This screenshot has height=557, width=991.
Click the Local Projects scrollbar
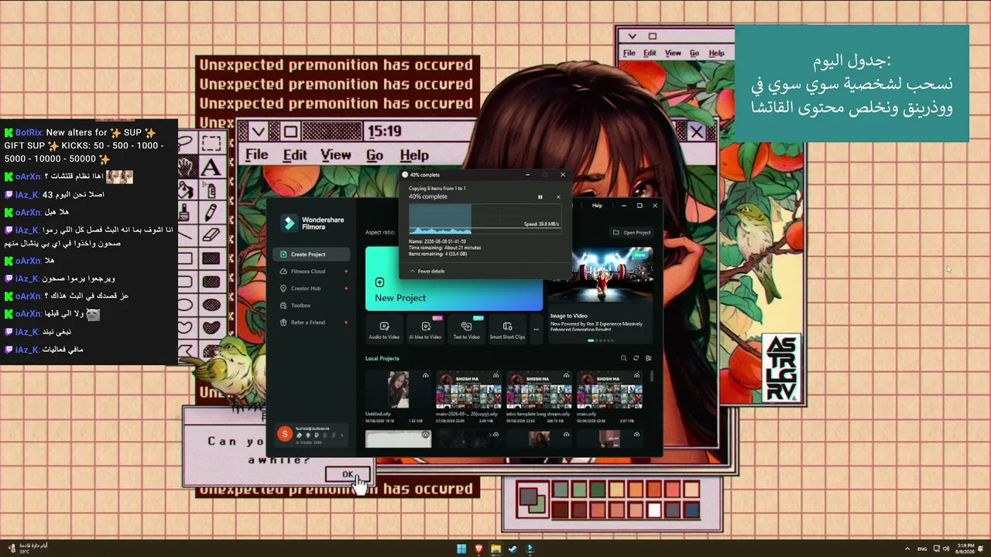[x=652, y=376]
